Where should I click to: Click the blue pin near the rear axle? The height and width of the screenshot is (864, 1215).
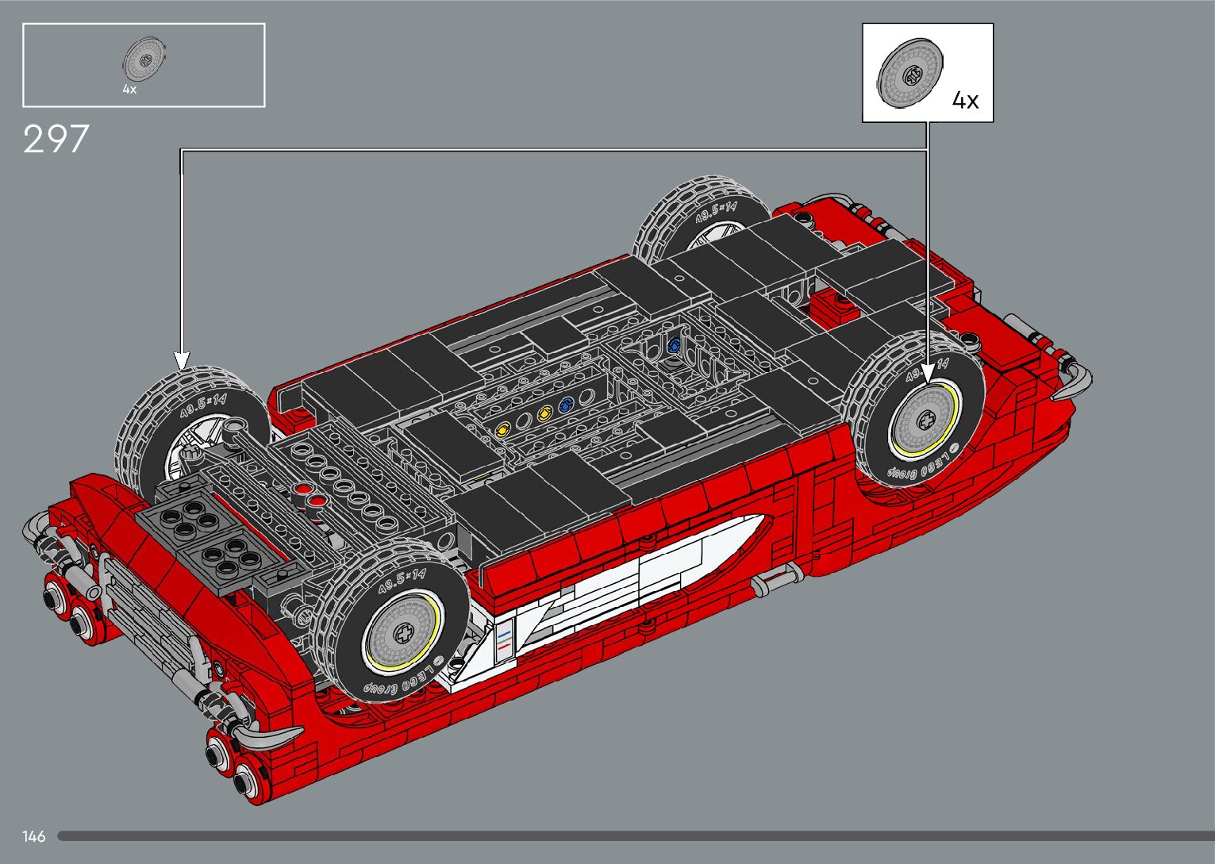tap(675, 345)
